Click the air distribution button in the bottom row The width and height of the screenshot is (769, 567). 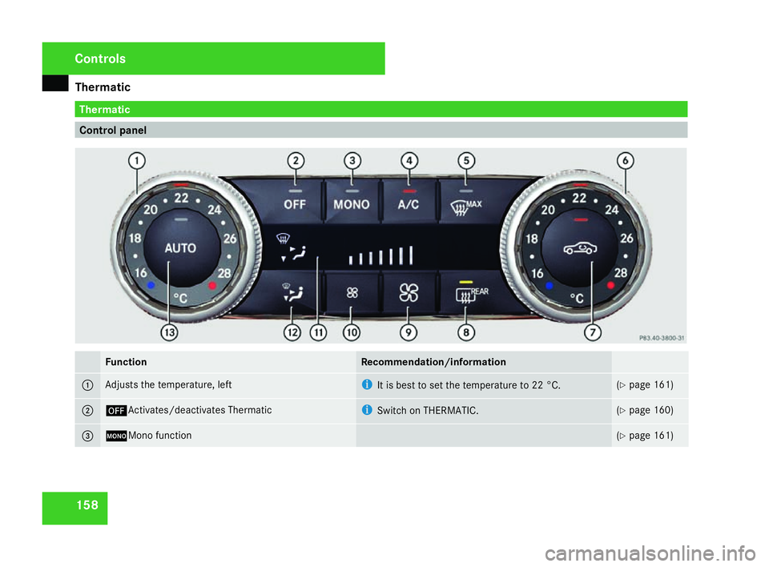(x=292, y=293)
